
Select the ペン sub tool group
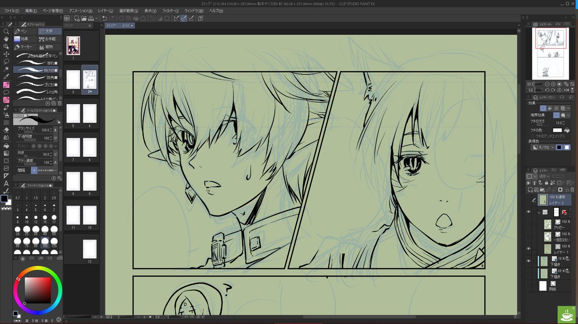(25, 31)
